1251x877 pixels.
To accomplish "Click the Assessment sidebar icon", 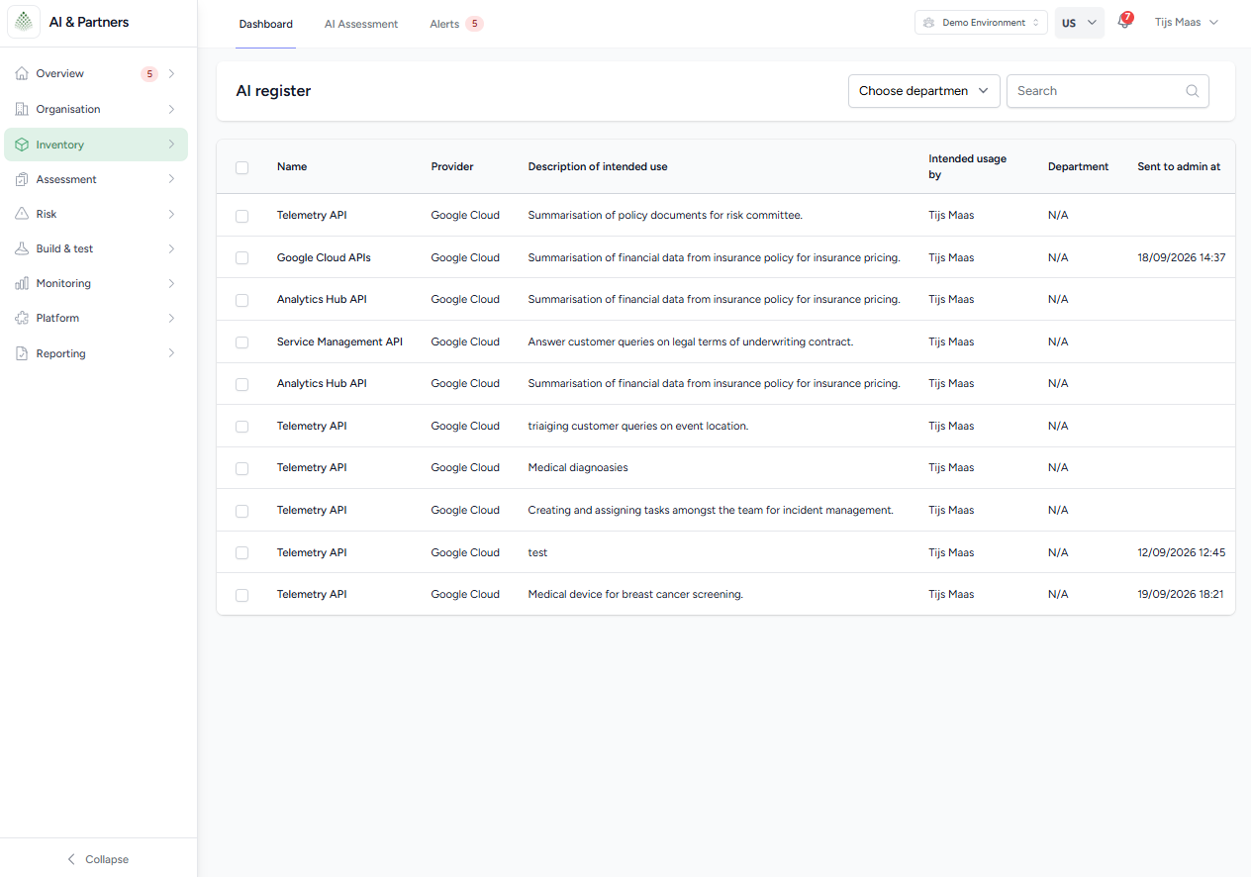I will tap(22, 179).
